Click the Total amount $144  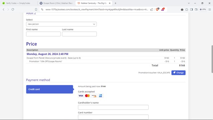click(182, 65)
